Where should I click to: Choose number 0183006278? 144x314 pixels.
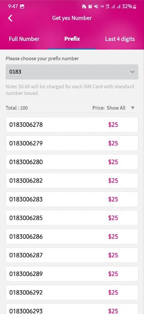72,125
